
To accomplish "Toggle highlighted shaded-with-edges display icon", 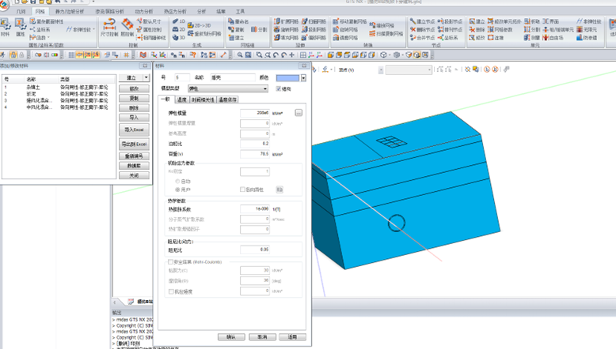I will [x=416, y=55].
